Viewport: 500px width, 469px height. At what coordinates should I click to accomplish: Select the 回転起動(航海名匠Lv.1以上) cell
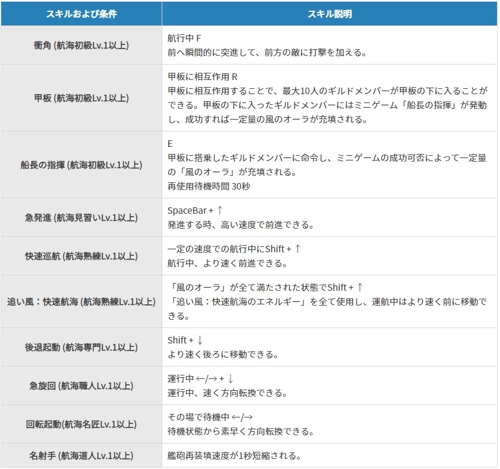[x=81, y=424]
